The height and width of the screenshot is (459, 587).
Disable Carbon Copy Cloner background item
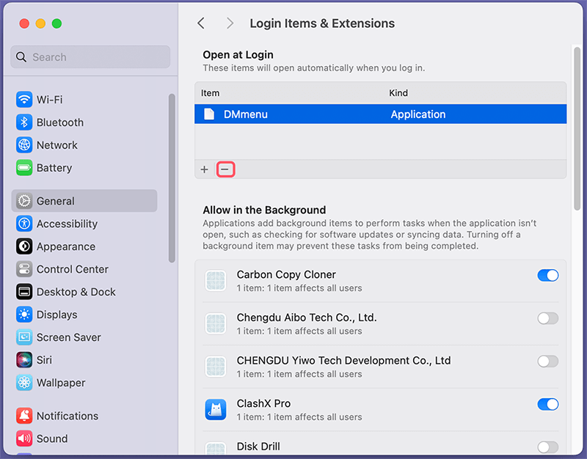click(547, 275)
